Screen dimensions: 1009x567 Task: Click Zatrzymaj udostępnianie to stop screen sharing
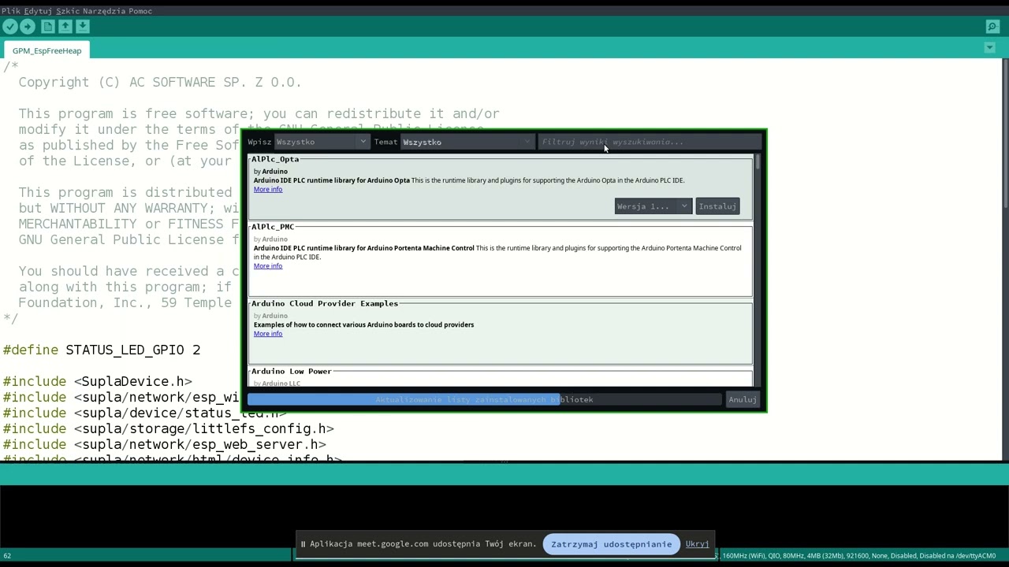click(x=612, y=544)
